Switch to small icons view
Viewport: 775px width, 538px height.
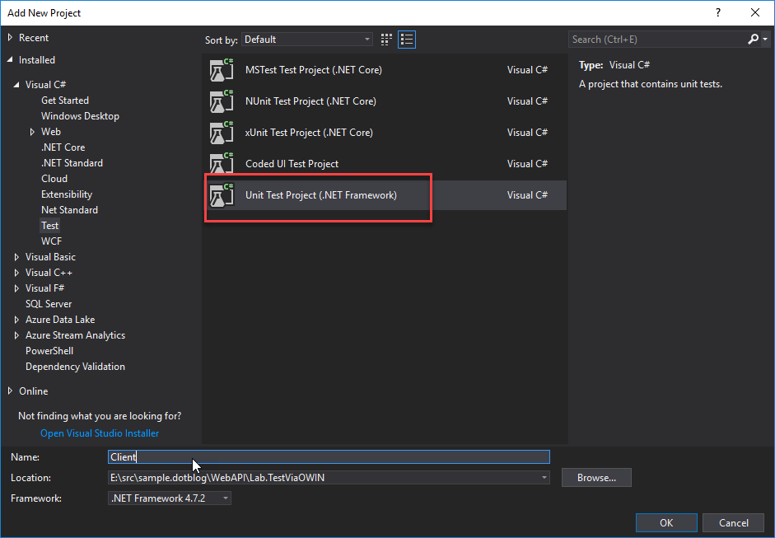pyautogui.click(x=386, y=40)
